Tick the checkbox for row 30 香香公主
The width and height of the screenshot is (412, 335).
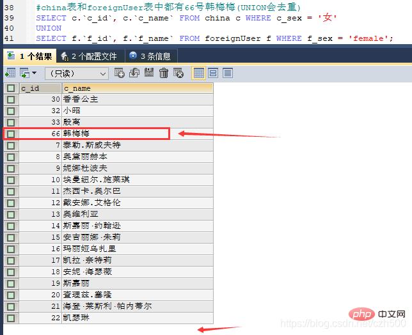coord(11,99)
